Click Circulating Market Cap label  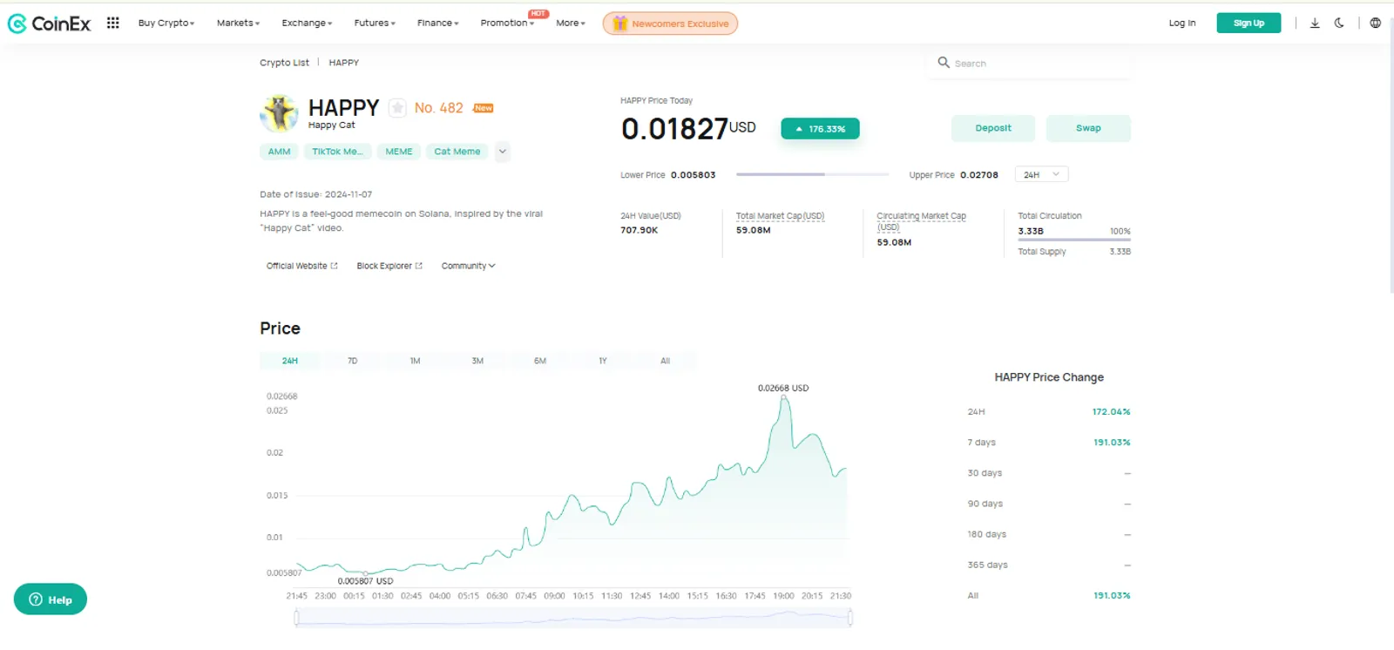coord(921,221)
